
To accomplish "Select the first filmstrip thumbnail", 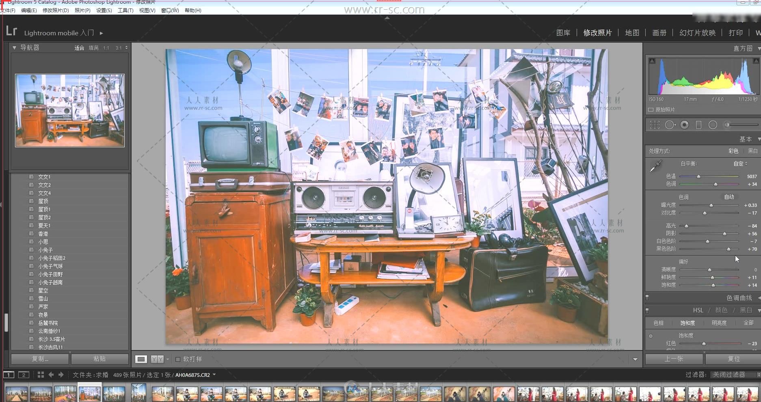I will pyautogui.click(x=17, y=394).
